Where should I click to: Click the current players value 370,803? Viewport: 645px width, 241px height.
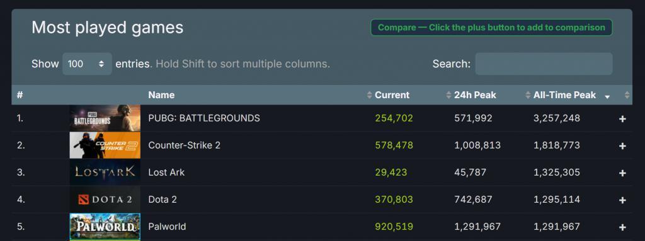coord(394,199)
